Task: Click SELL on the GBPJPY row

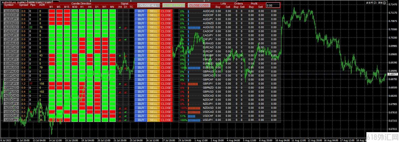Action: pyautogui.click(x=153, y=84)
